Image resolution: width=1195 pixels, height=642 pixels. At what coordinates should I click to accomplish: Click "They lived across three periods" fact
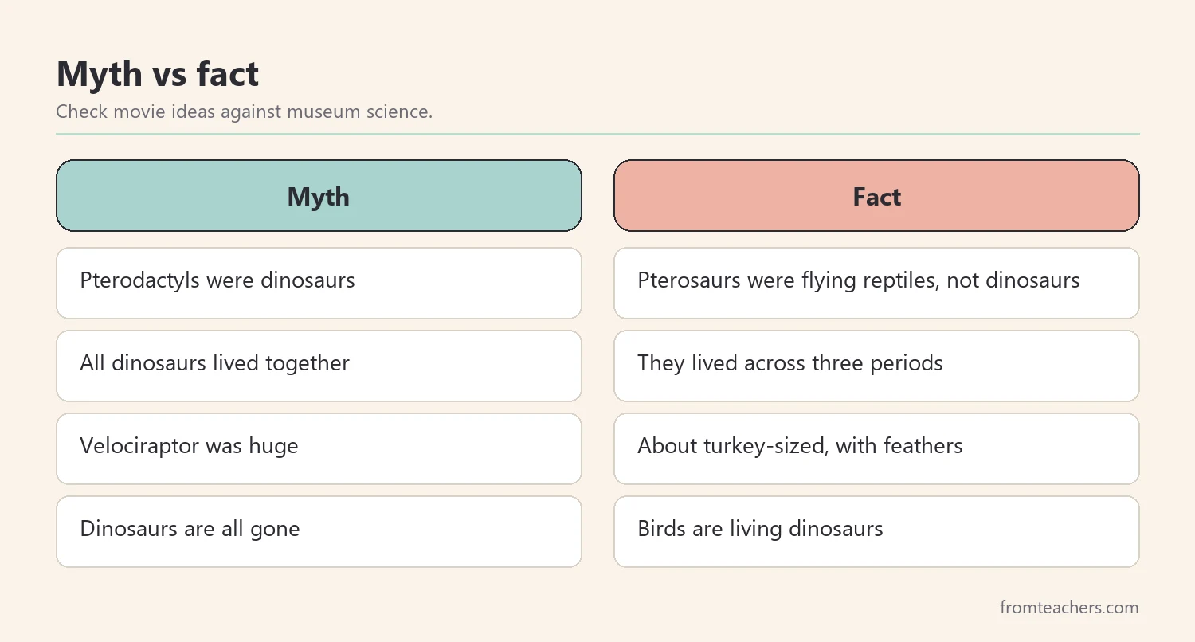[x=876, y=366]
